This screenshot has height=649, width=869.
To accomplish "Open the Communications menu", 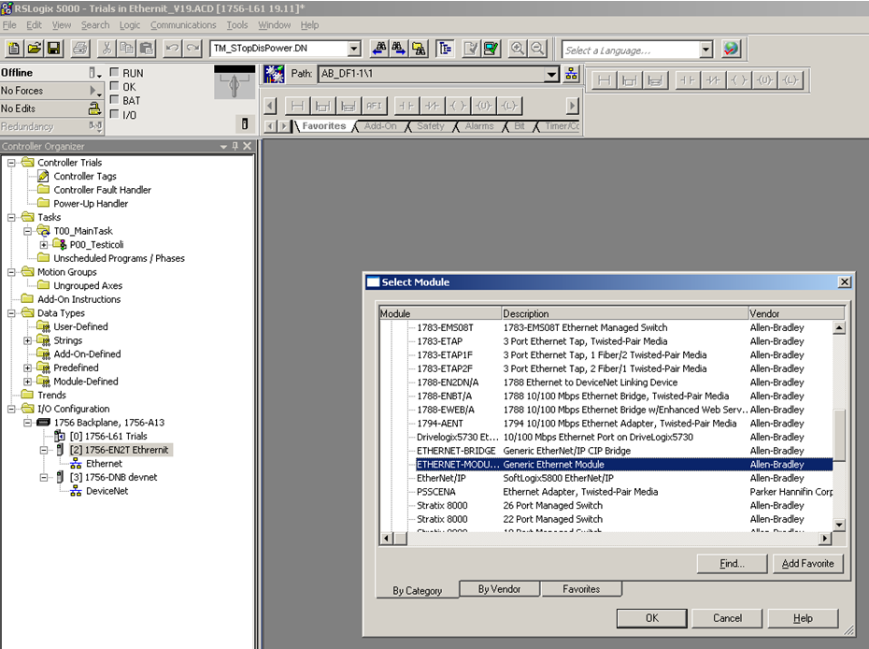I will 183,25.
